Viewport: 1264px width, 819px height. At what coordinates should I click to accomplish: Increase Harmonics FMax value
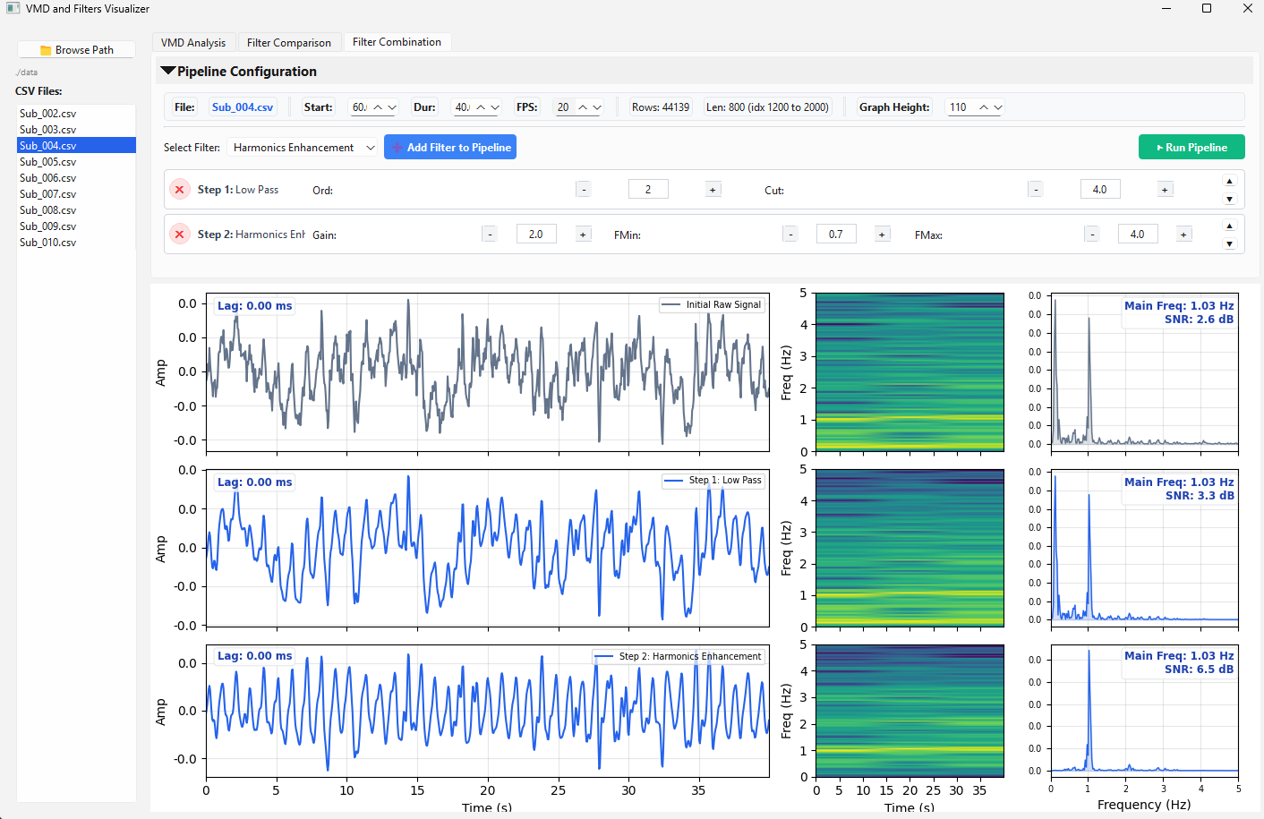(1183, 235)
